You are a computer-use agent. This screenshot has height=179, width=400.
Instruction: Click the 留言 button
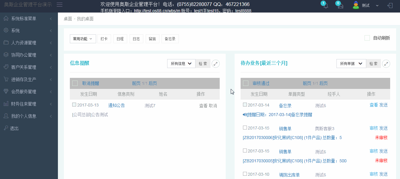[153, 39]
